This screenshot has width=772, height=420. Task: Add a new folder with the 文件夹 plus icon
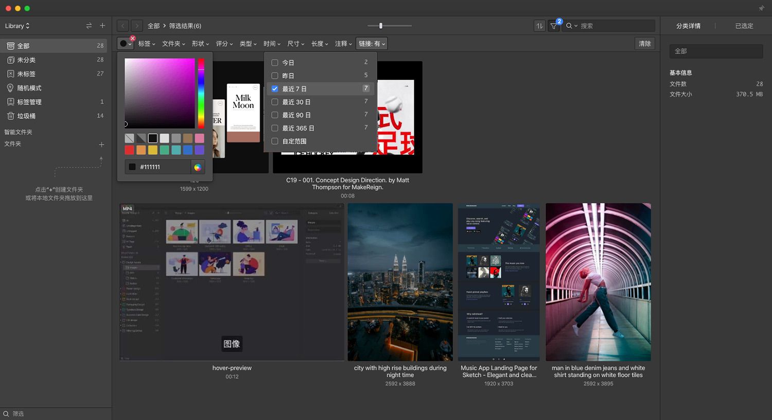pos(101,145)
